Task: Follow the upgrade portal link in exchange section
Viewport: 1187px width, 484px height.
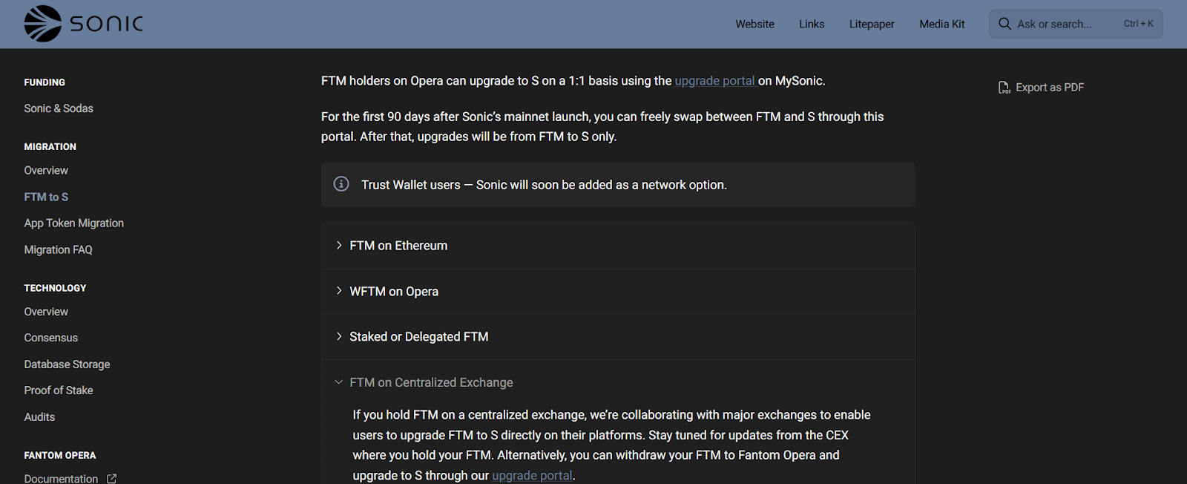Action: (532, 475)
